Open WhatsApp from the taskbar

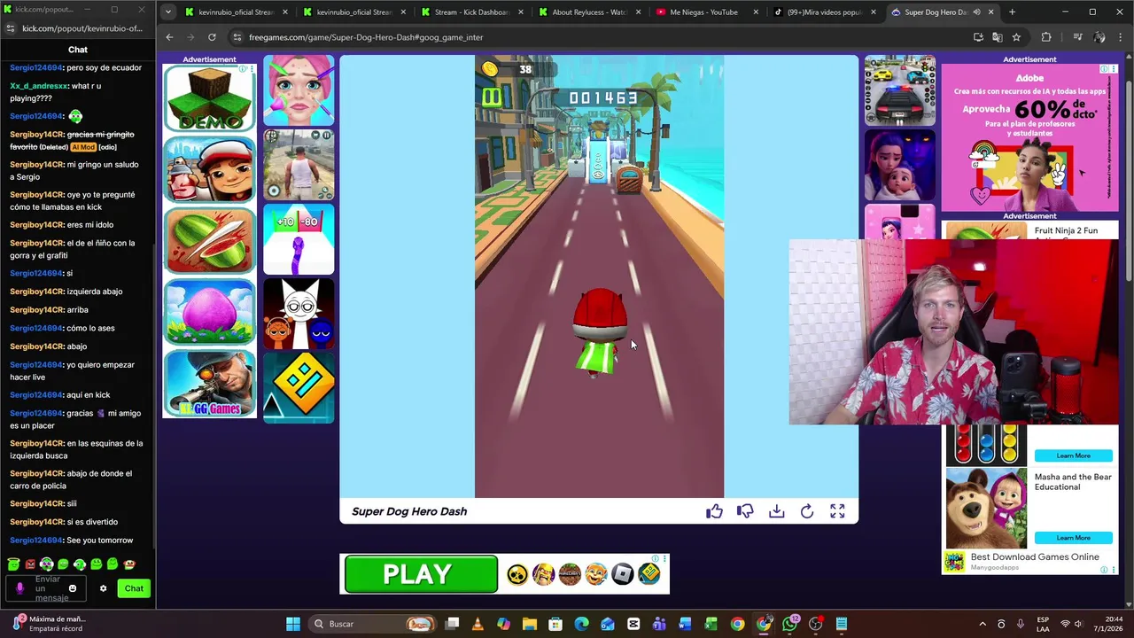click(789, 624)
